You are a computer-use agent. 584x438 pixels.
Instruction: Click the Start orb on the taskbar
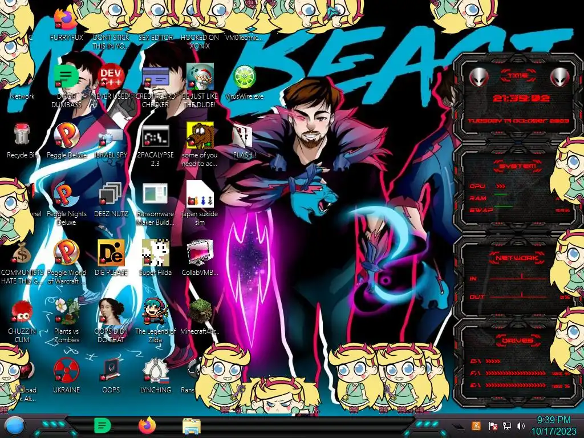tap(14, 426)
